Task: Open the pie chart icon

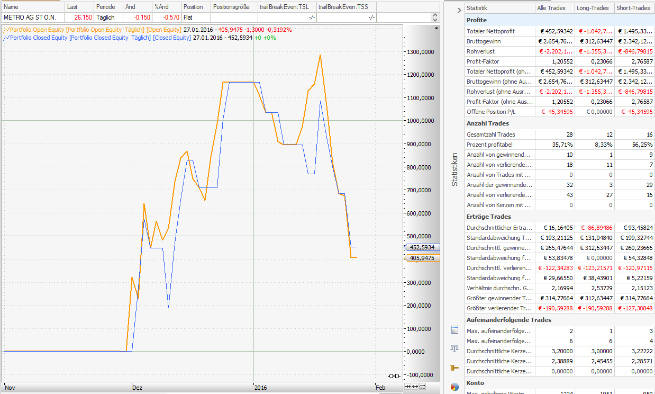Action: [454, 387]
